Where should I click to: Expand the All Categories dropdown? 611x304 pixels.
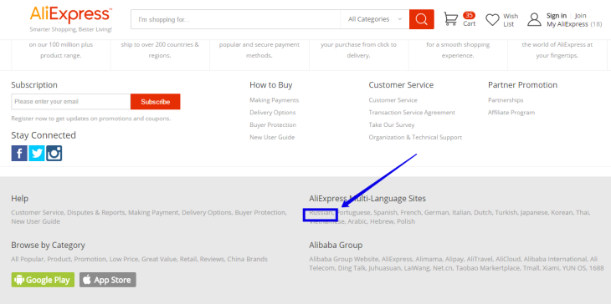(374, 19)
